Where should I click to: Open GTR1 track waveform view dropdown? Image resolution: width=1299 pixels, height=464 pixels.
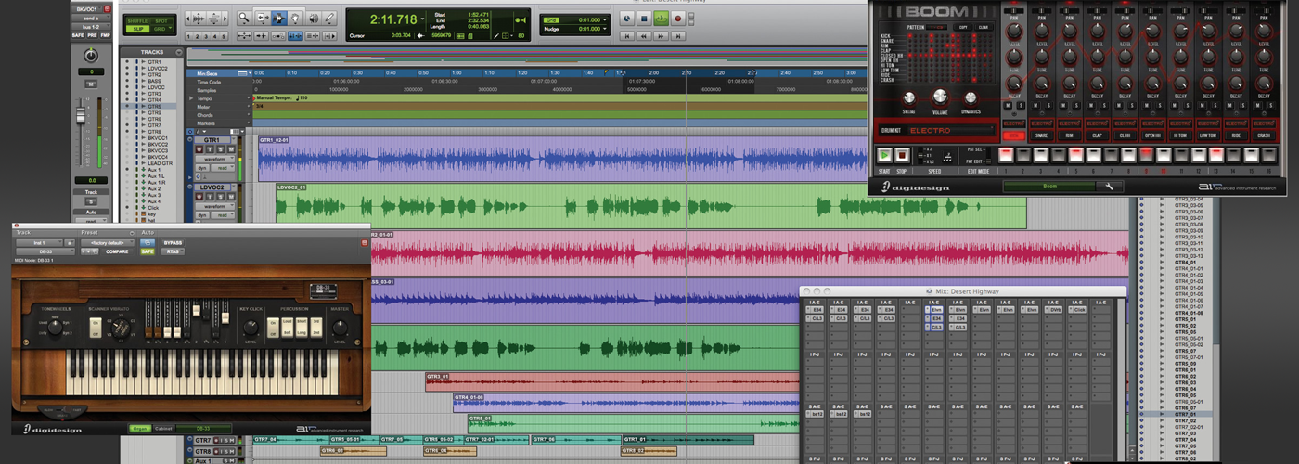click(x=214, y=160)
